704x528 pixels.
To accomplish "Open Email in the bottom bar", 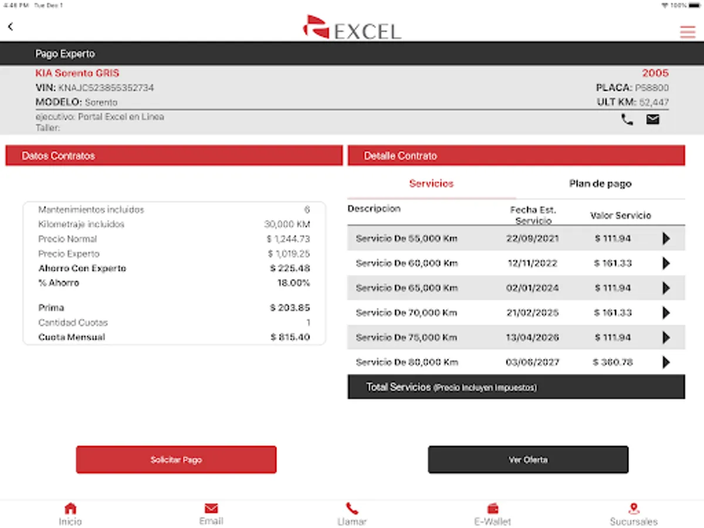I will [x=211, y=515].
